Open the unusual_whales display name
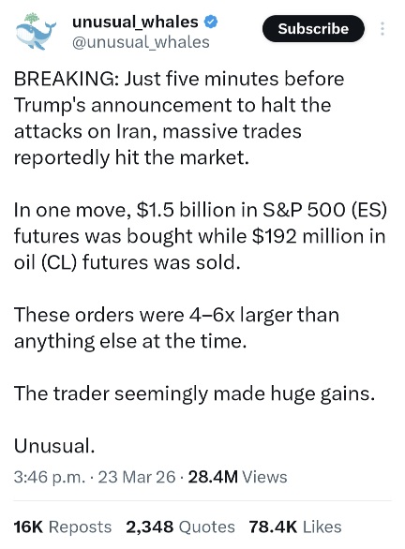405x549 pixels. pos(135,22)
